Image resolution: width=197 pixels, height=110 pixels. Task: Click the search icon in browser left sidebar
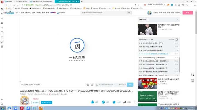tap(2, 28)
